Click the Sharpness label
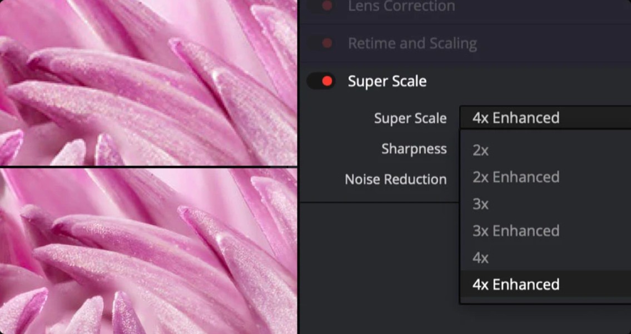631x334 pixels. click(x=414, y=149)
